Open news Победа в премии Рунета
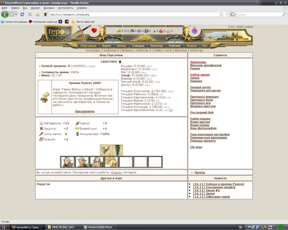This screenshot has width=288, height=230. coord(219,184)
